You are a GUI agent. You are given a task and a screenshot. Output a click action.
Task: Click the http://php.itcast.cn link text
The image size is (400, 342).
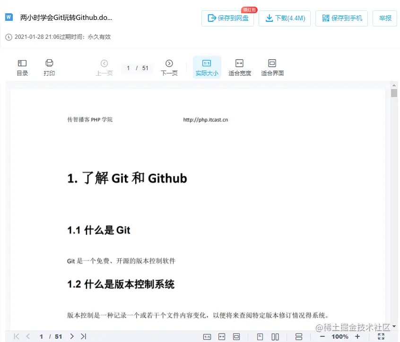pyautogui.click(x=206, y=120)
